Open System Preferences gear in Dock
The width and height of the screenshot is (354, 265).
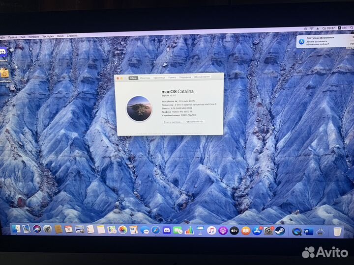[x=268, y=231]
